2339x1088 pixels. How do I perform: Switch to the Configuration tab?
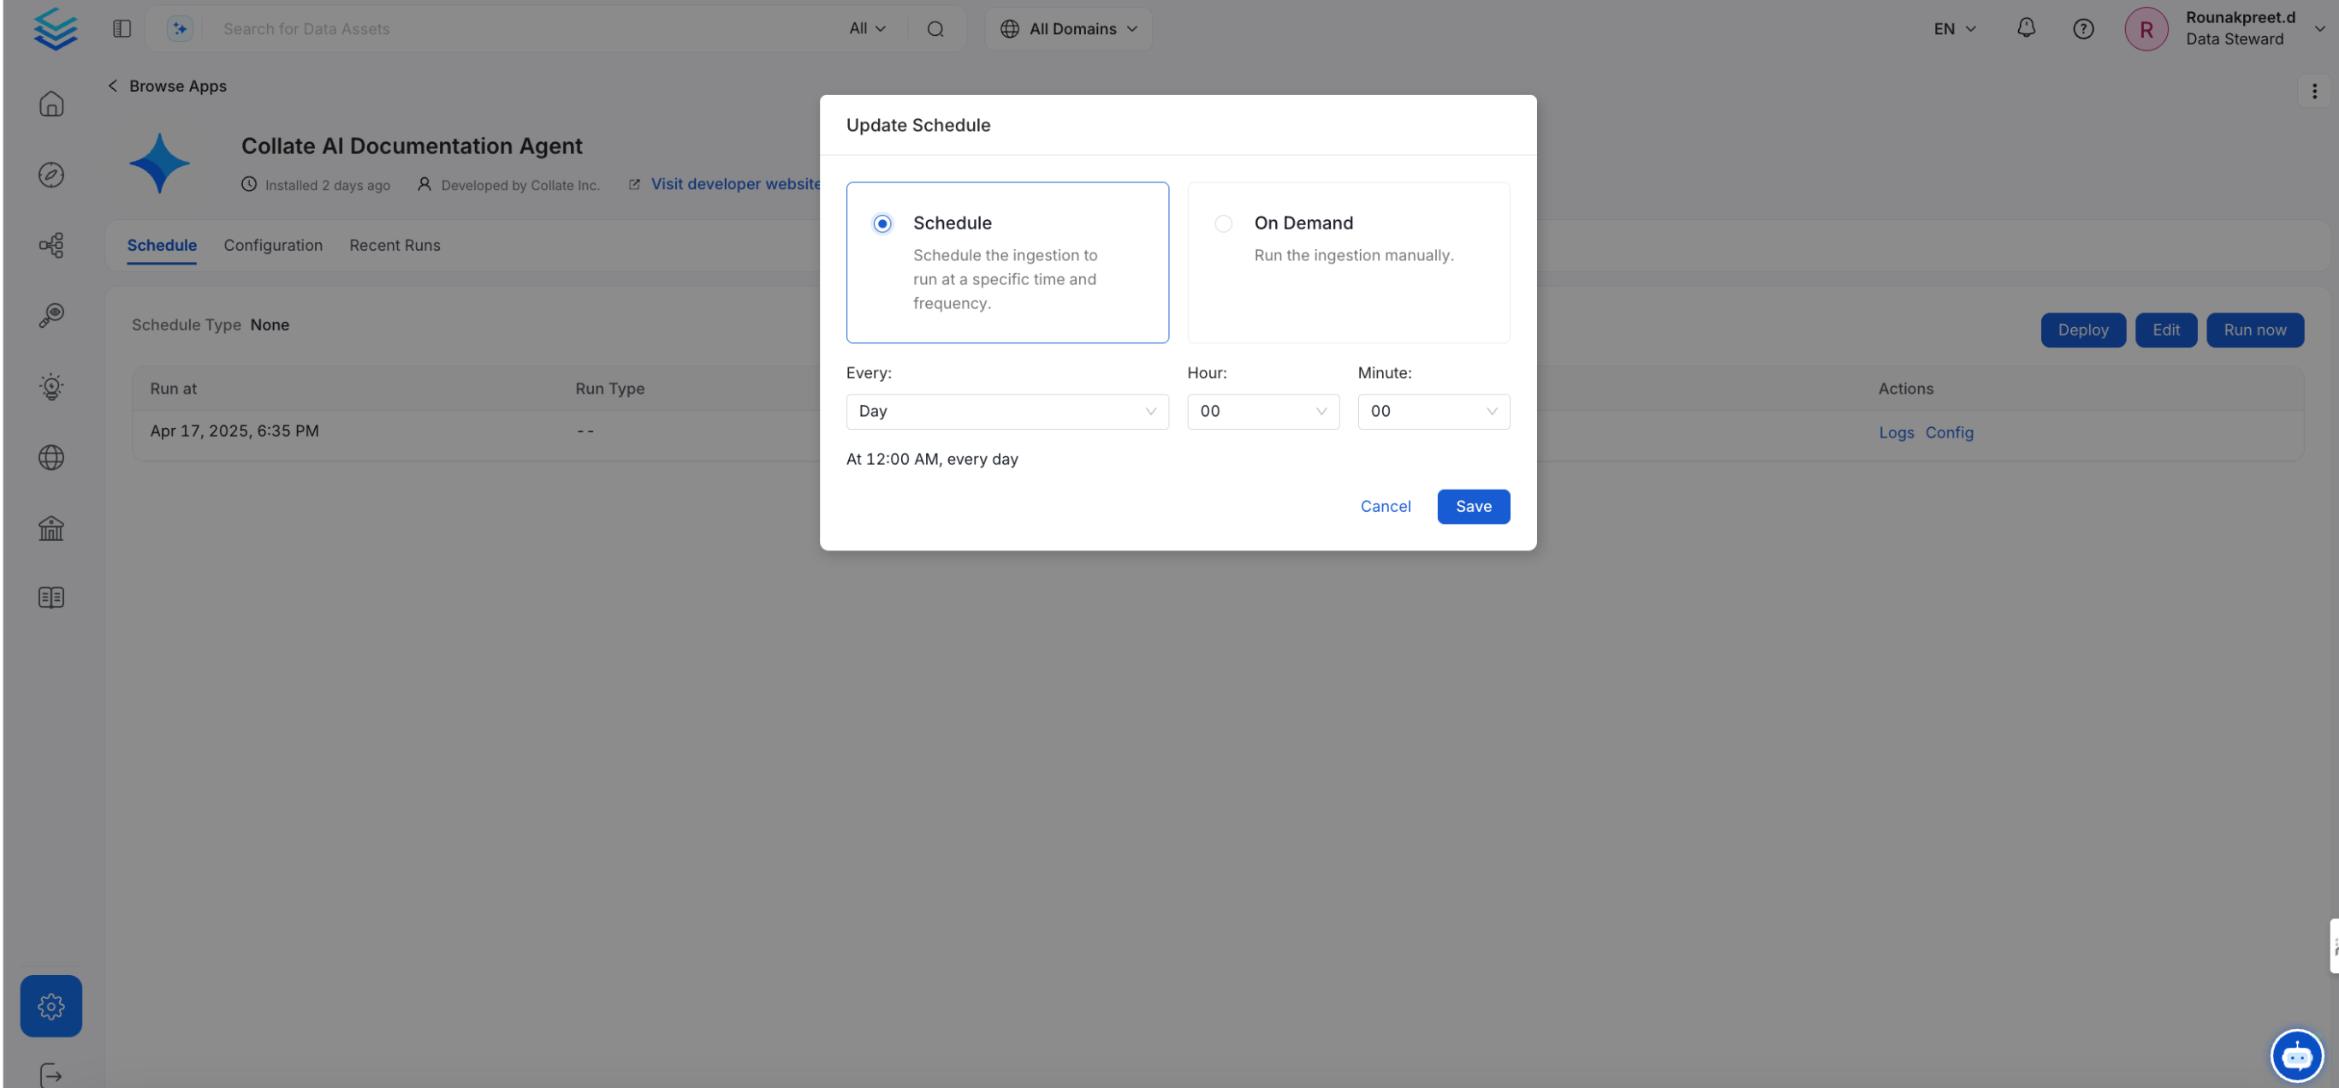pyautogui.click(x=272, y=245)
